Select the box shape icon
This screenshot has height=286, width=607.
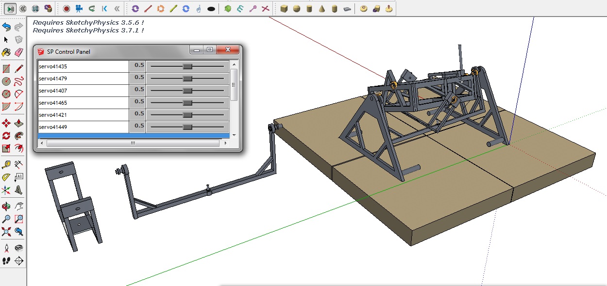coord(284,8)
